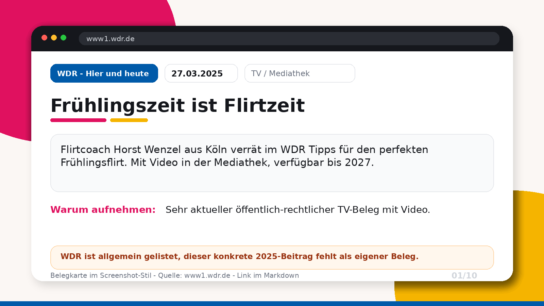Click the Belegkarte im Screenshot-Stil footer text
Screen dimensions: 544x306
point(175,275)
